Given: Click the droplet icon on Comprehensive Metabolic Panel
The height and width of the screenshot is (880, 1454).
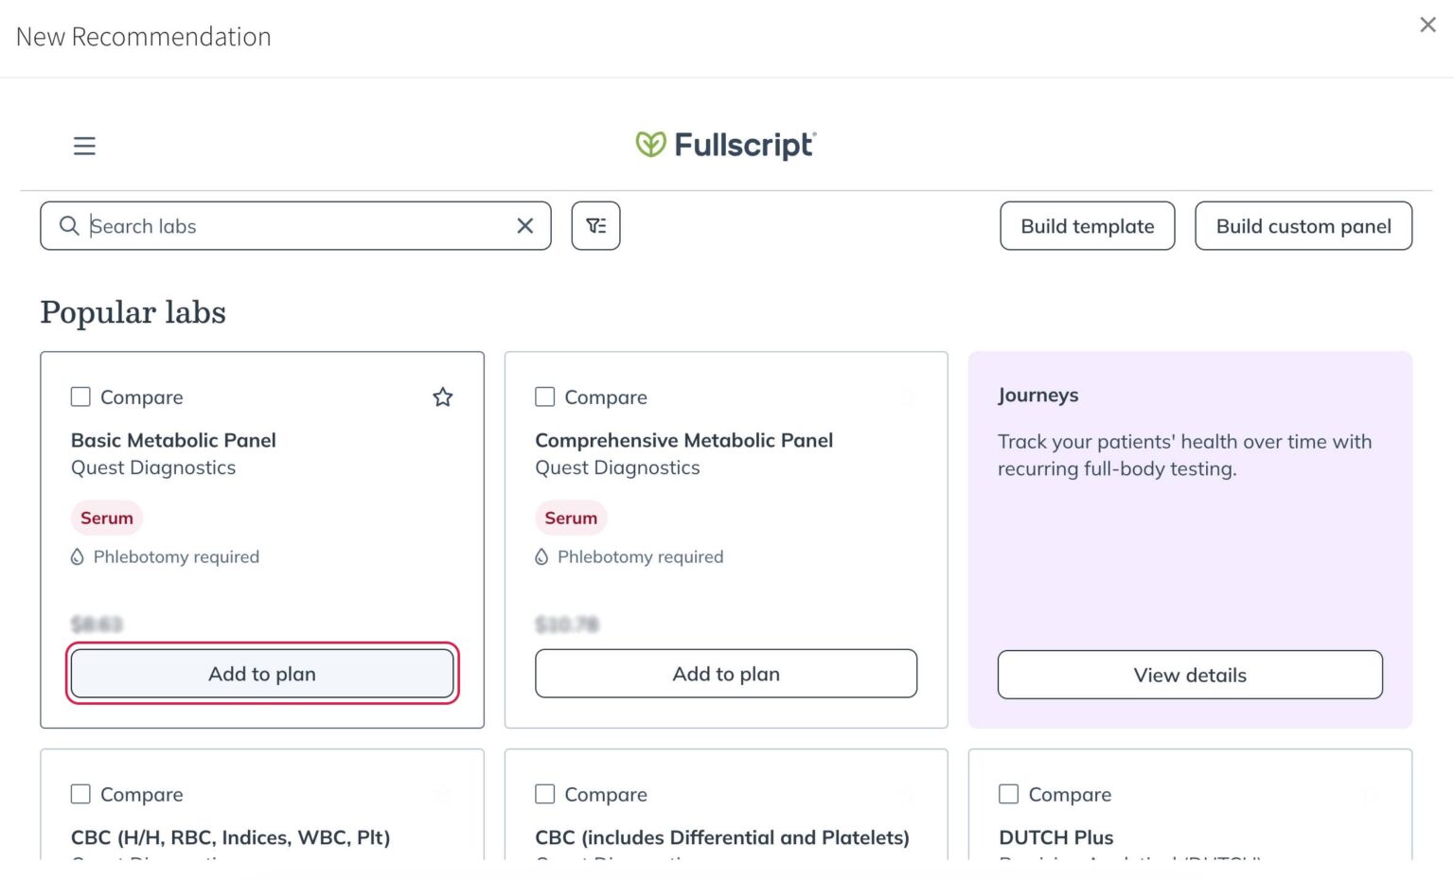Looking at the screenshot, I should tap(541, 556).
